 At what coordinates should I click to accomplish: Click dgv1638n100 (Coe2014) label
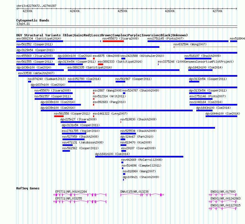(x=58, y=102)
